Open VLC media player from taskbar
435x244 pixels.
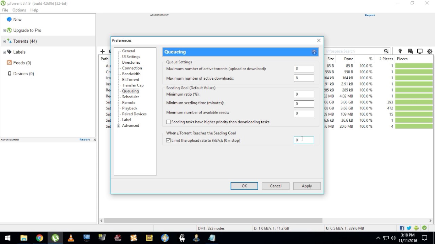71,238
